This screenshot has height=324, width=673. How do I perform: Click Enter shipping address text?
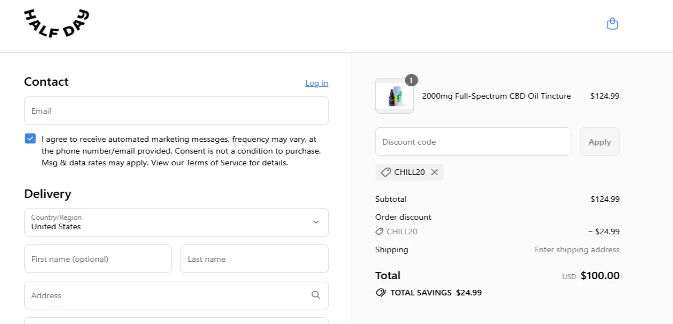tap(577, 249)
